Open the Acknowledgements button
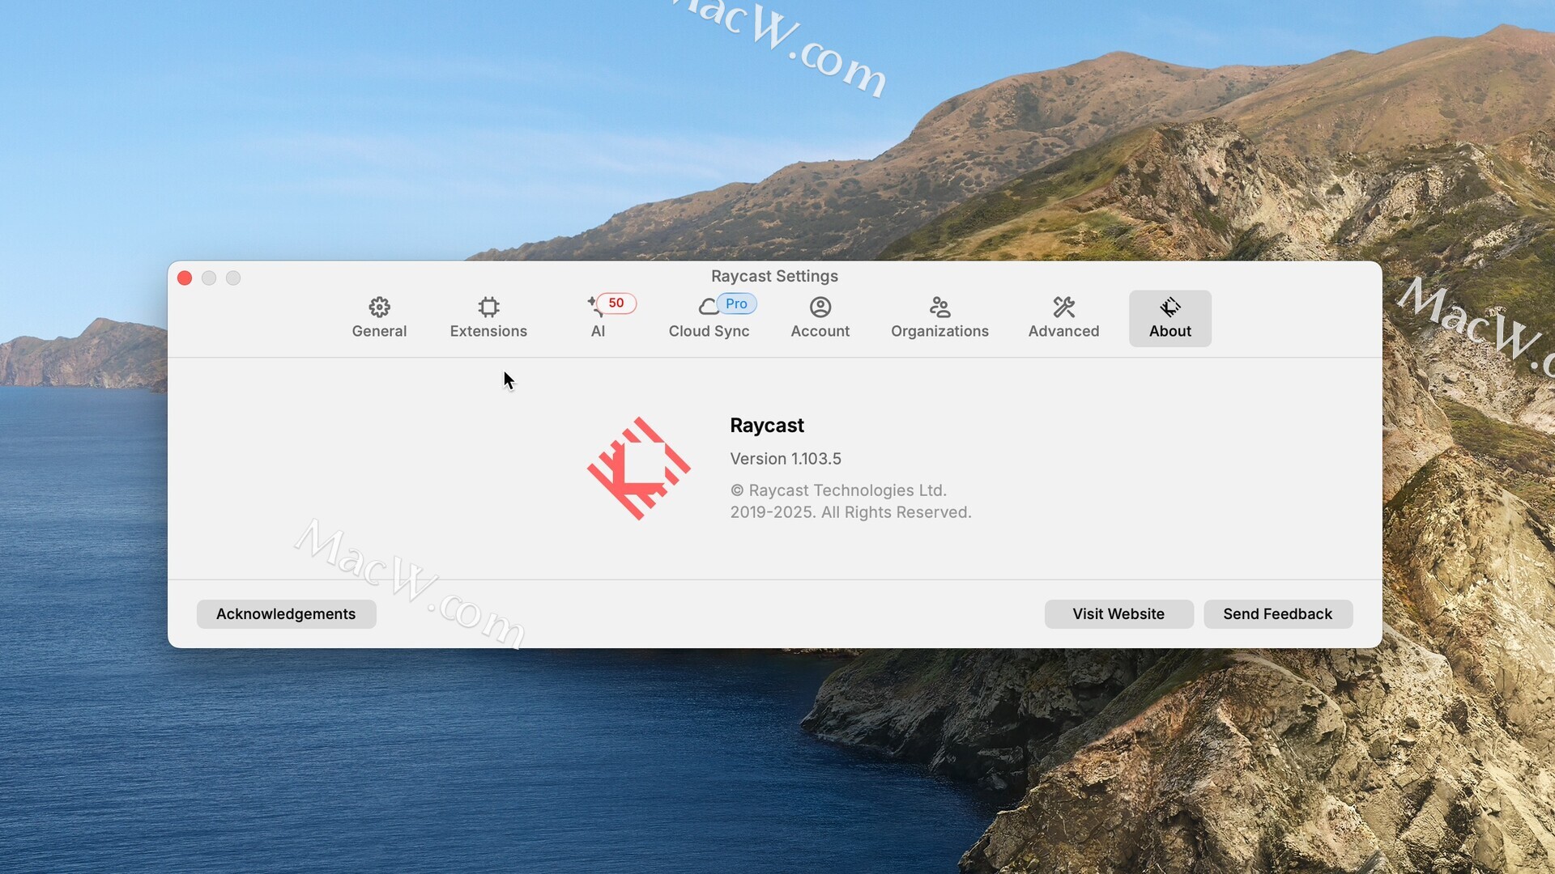Screen dimensions: 1555x874 (286, 613)
